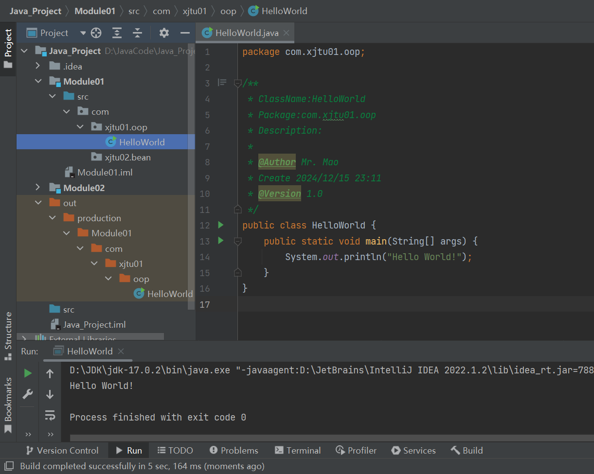
Task: Click fold end marker on line 15
Action: (237, 272)
